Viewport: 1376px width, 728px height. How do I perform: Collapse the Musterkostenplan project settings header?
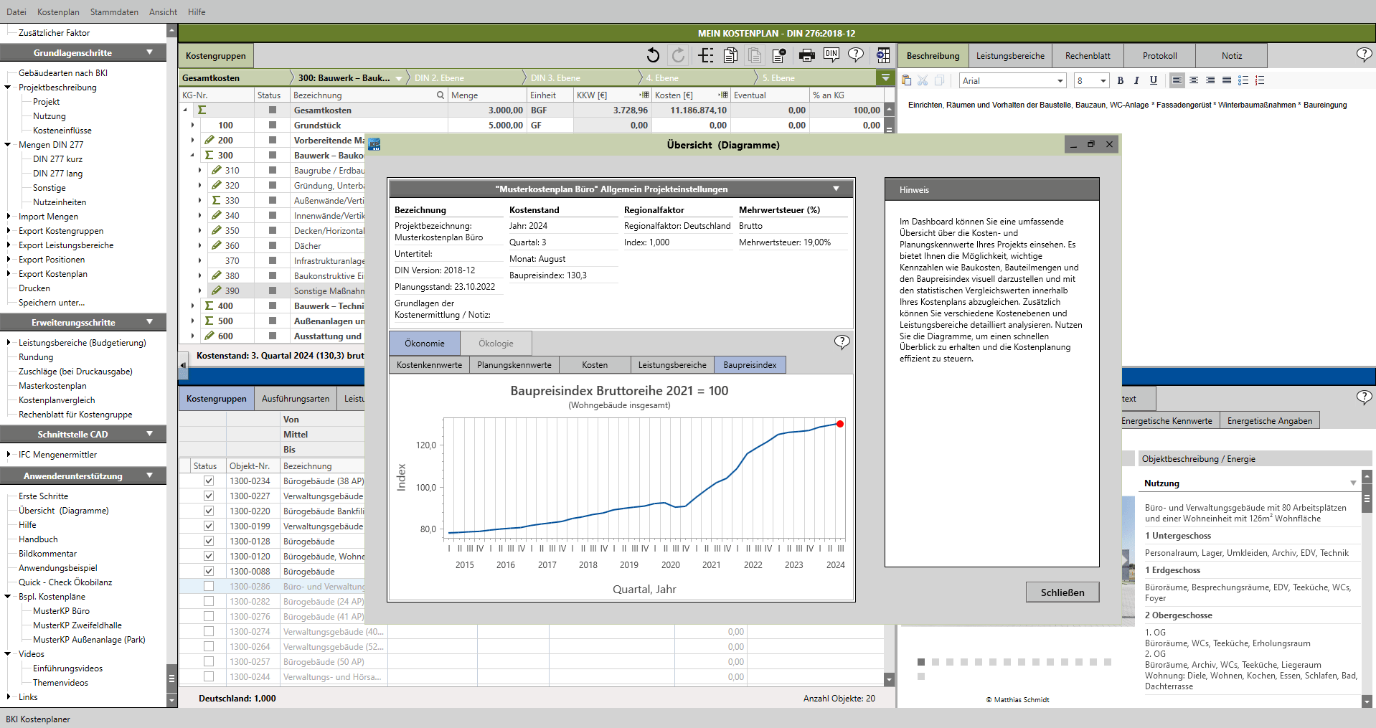836,189
